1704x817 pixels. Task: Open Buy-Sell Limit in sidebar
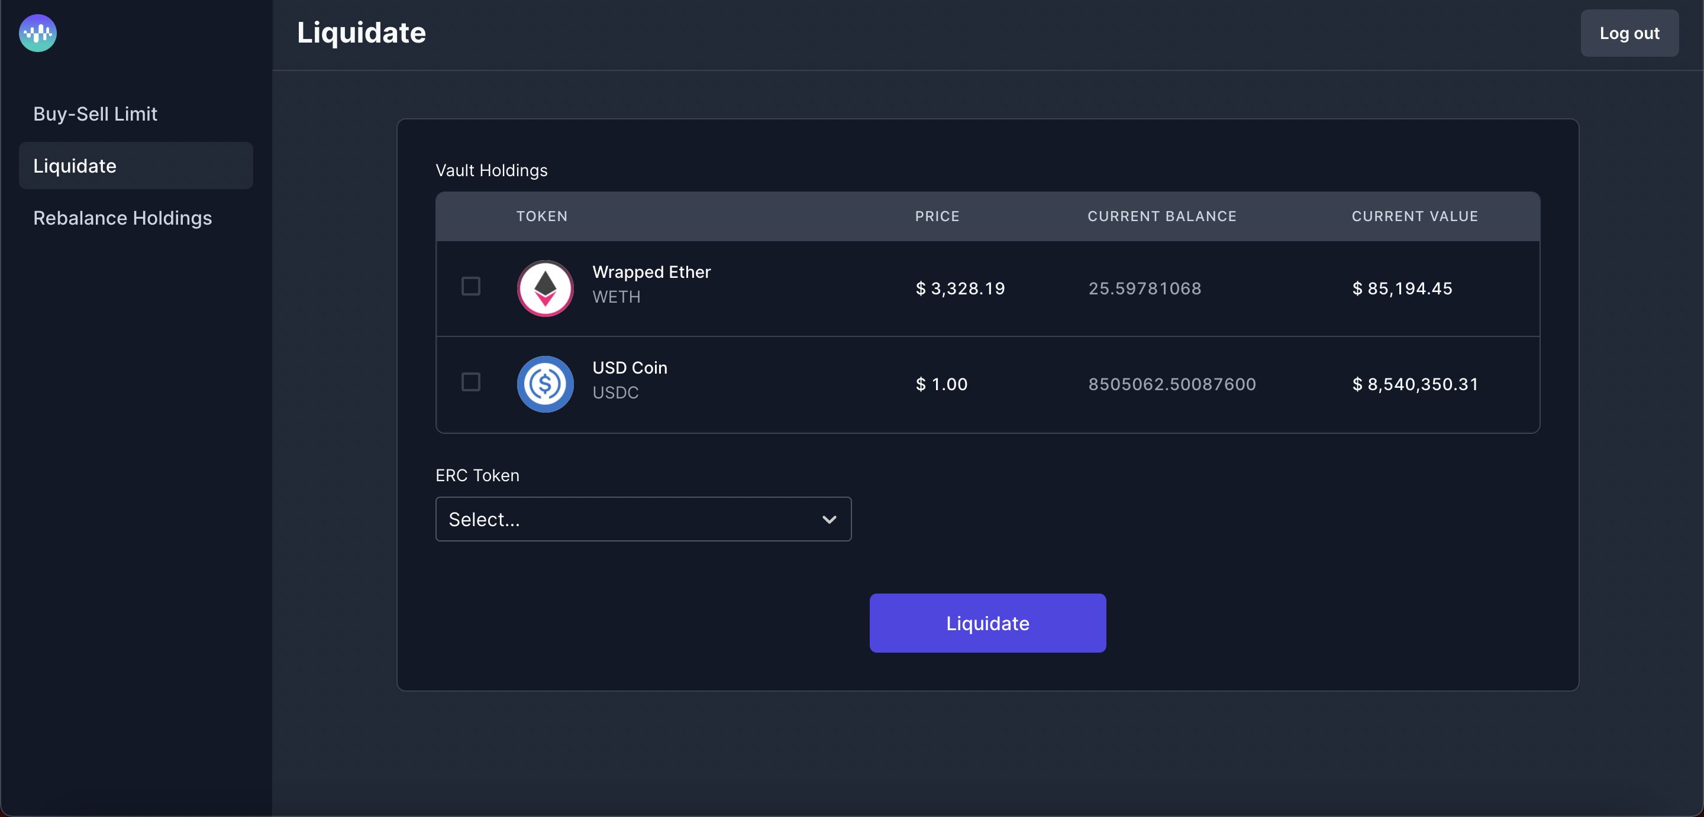click(95, 114)
